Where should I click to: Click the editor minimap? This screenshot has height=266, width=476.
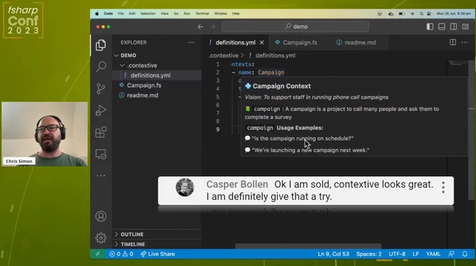point(458,64)
